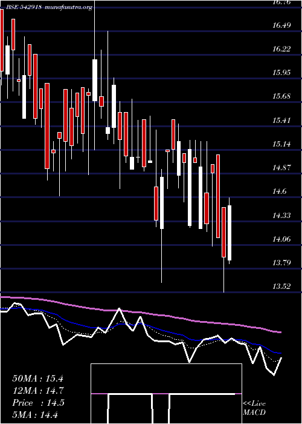Click the 14.87 price axis label

(281, 168)
